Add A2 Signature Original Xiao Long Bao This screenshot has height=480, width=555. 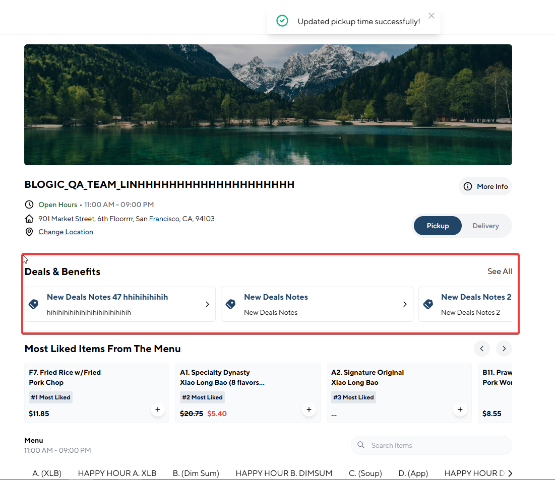pos(460,409)
